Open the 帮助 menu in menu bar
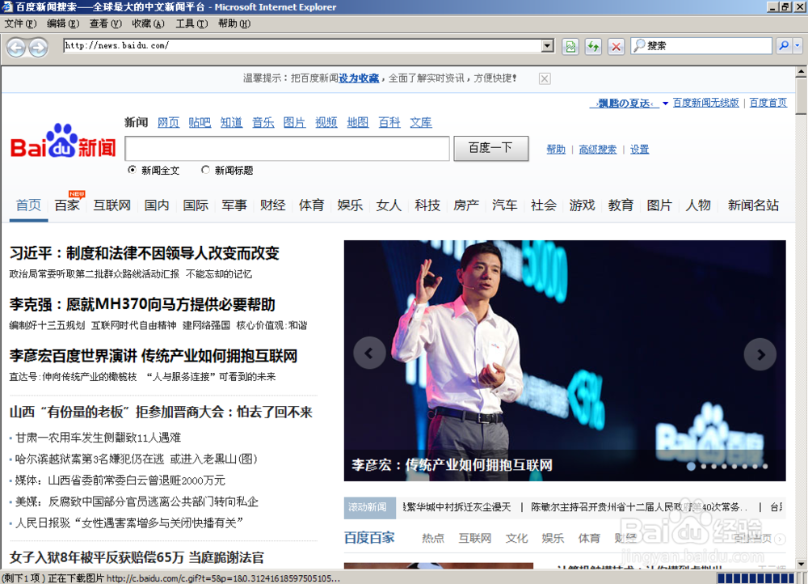 pyautogui.click(x=234, y=23)
